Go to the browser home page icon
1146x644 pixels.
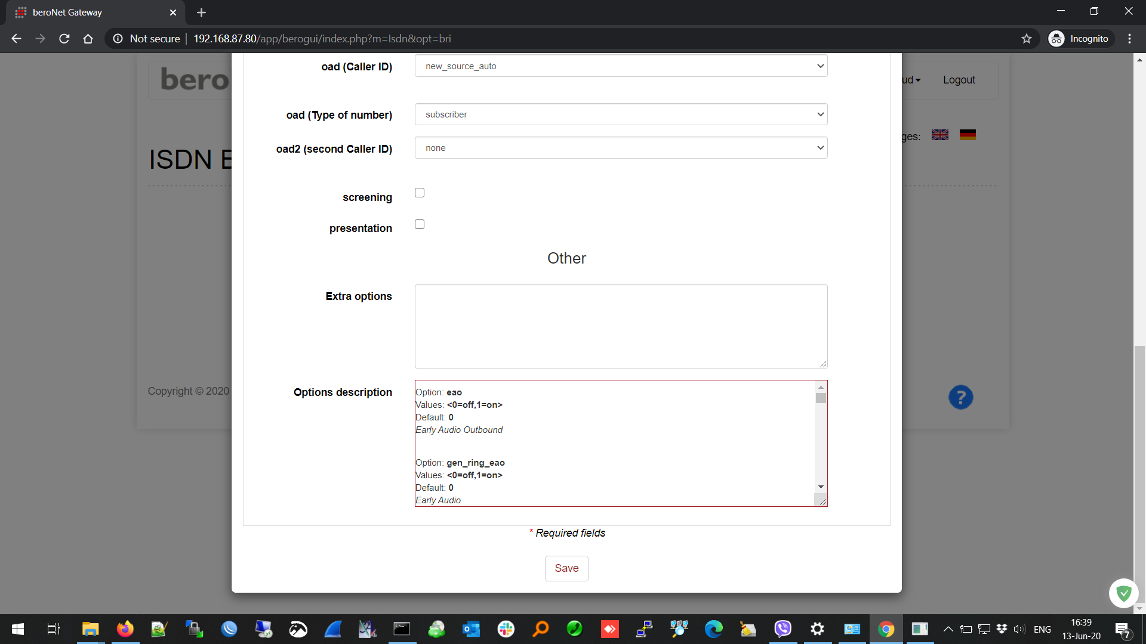pos(88,39)
